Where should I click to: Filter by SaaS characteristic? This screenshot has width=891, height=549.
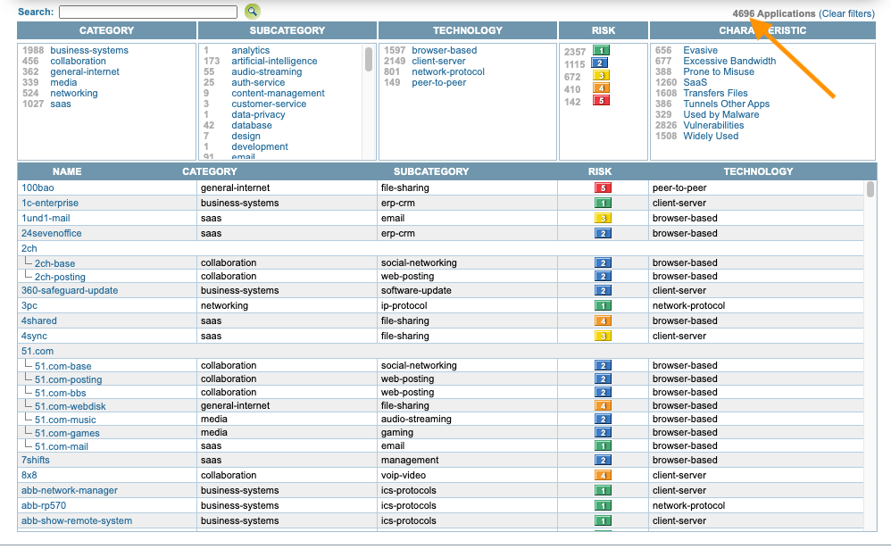[x=695, y=82]
